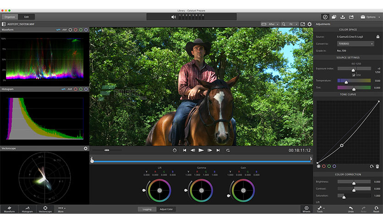383x222 pixels.
Task: Click the Reset icon in bottom toolbar
Action: coord(376,209)
